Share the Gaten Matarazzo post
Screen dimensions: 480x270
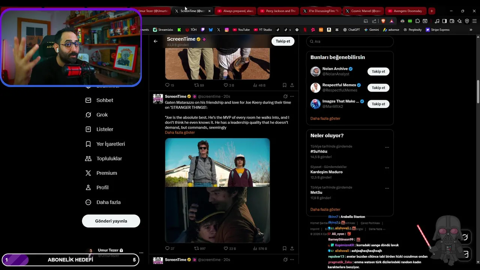[x=292, y=248]
